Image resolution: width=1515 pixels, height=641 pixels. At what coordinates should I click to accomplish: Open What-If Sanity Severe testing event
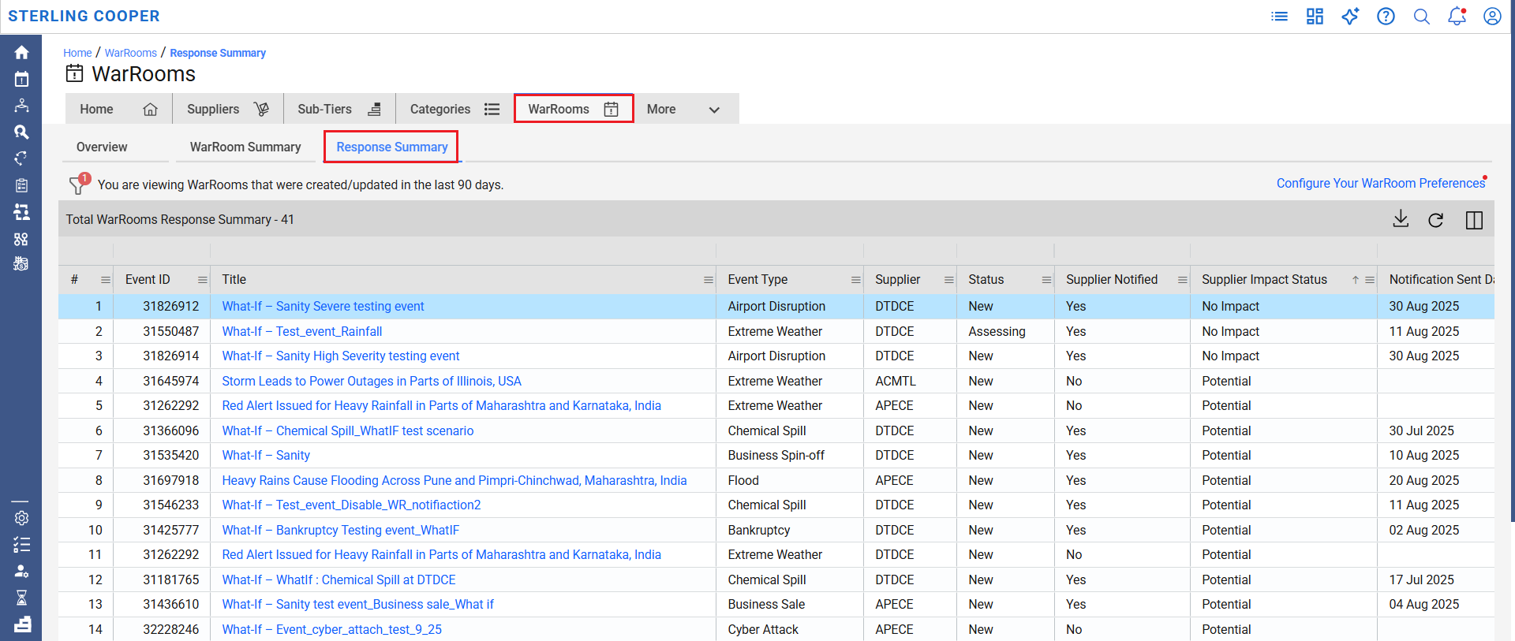click(x=323, y=306)
